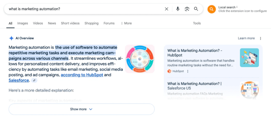Open the News tab
Image resolution: width=271 pixels, height=117 pixels.
point(52,23)
